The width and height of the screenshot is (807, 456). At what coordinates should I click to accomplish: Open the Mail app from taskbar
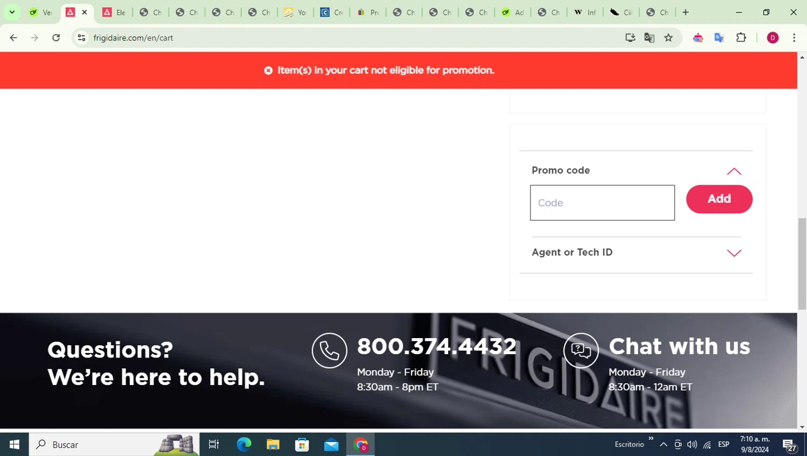click(x=331, y=445)
